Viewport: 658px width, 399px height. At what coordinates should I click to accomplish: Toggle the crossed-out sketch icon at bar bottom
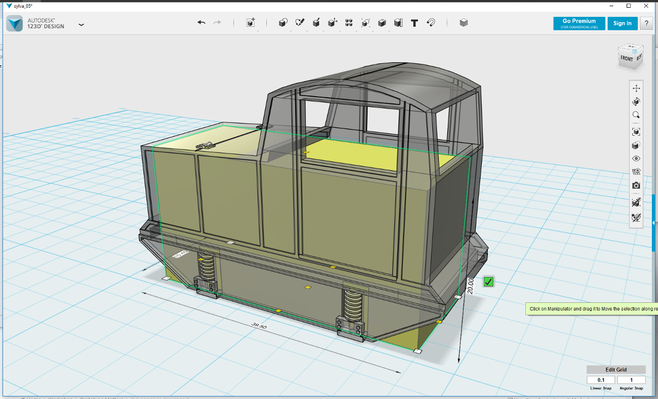tap(636, 217)
